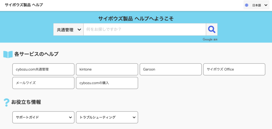Open the kintone help page
This screenshot has height=129, width=272.
click(107, 69)
